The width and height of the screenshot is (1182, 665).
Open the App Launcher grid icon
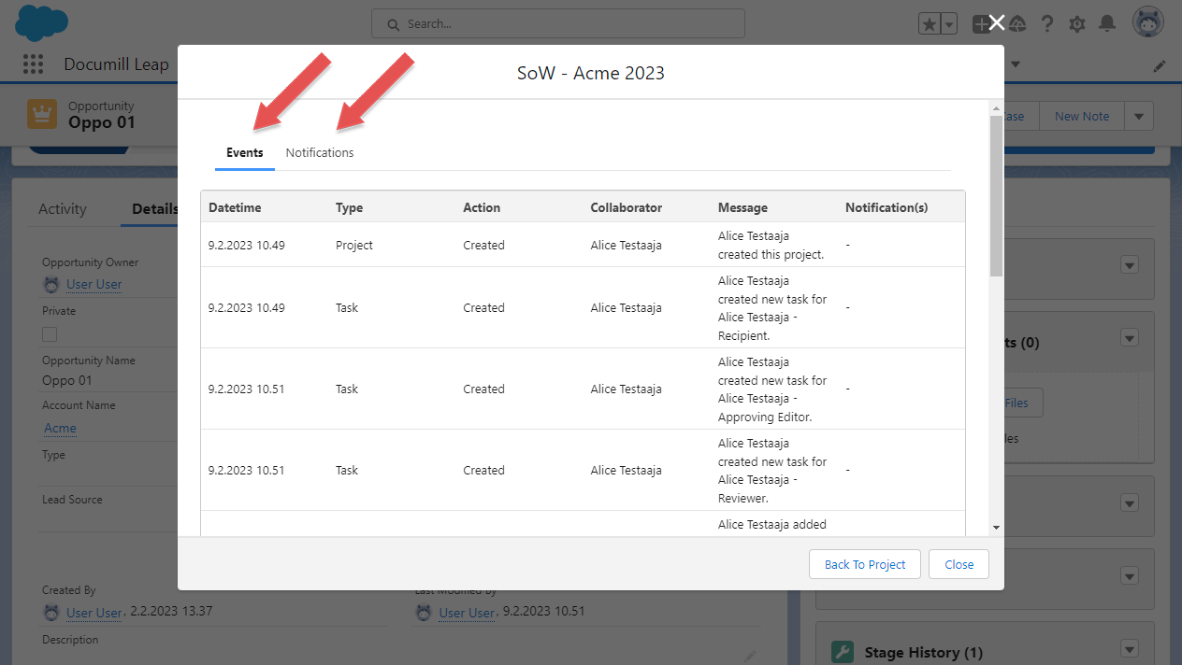(34, 64)
